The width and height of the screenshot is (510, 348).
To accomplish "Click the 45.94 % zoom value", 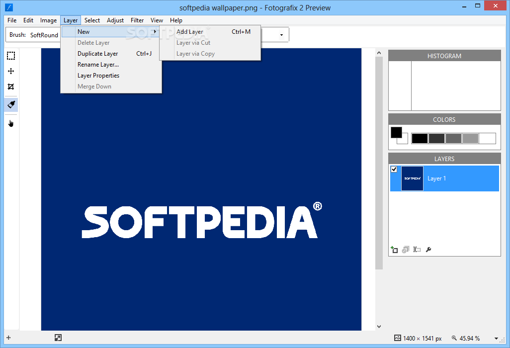I will (469, 338).
